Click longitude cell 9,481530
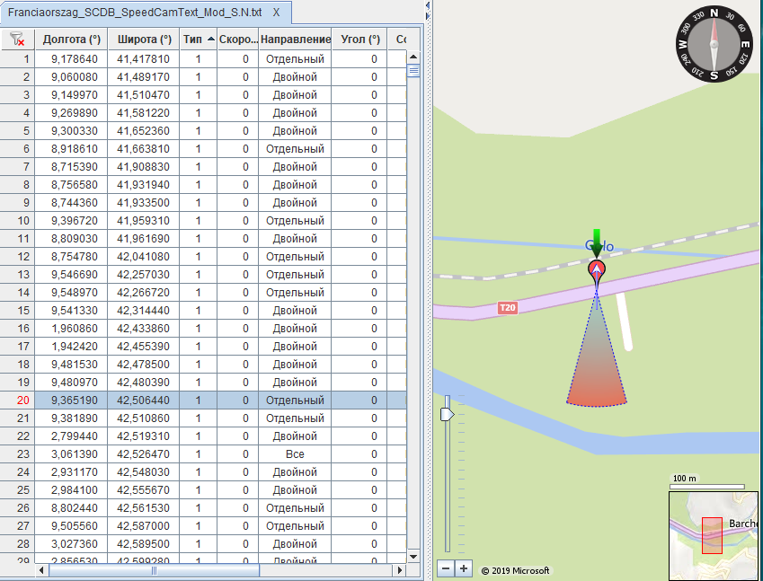Image resolution: width=763 pixels, height=581 pixels. [x=71, y=365]
